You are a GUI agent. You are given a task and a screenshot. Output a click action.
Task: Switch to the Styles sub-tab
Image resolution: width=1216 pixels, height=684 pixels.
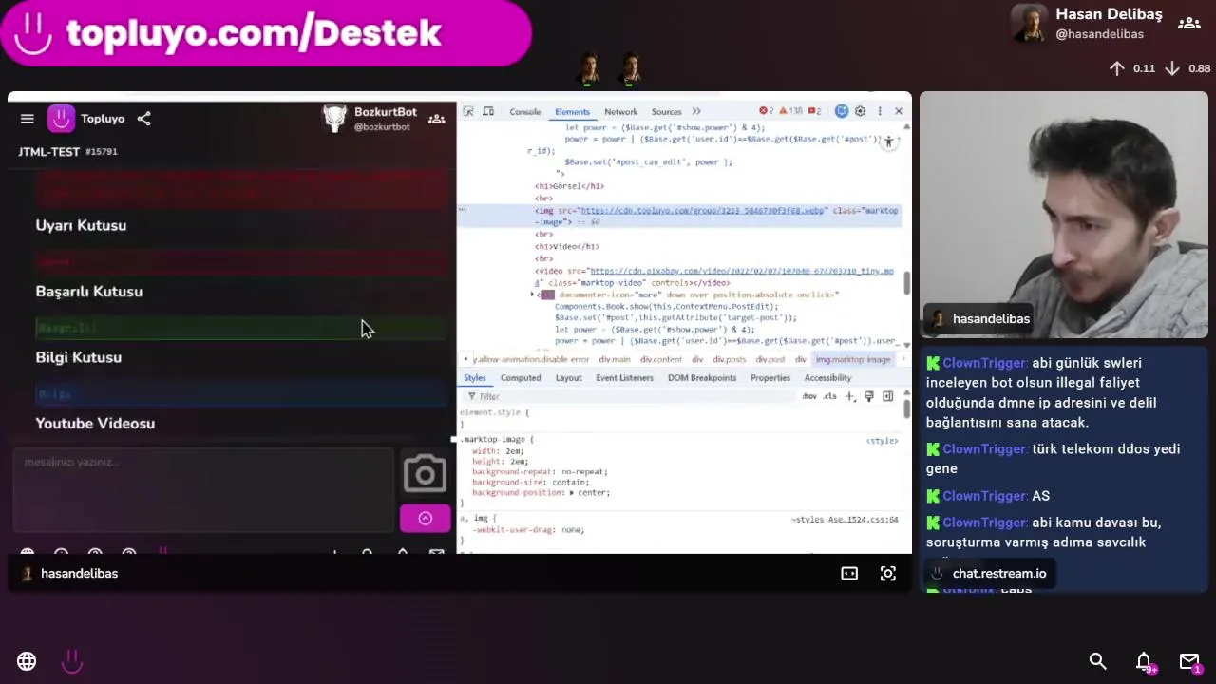click(475, 378)
